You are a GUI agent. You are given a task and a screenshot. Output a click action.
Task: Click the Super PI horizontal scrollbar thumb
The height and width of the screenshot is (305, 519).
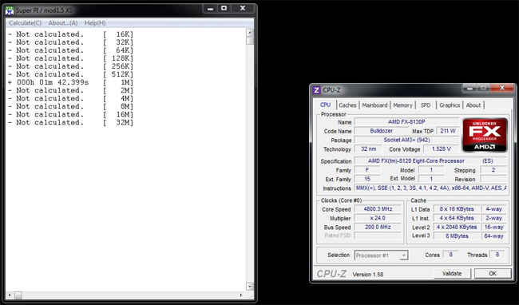(18, 295)
